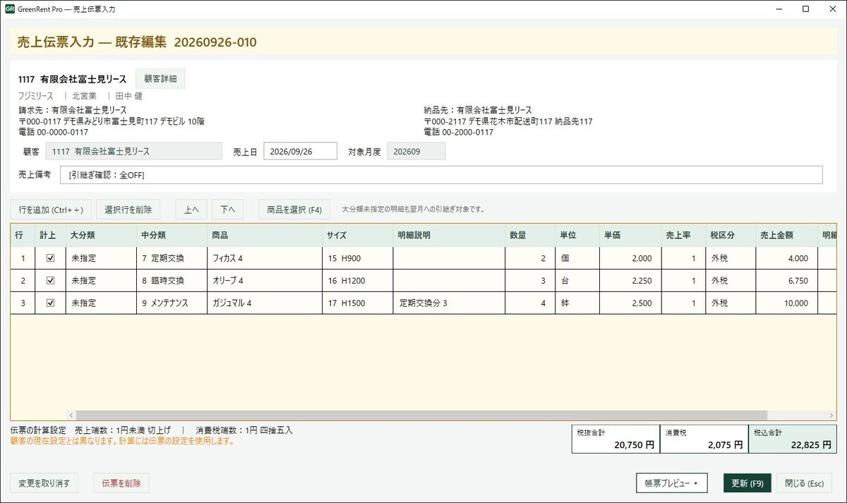Click the GreenRent Pro app icon

click(x=9, y=9)
